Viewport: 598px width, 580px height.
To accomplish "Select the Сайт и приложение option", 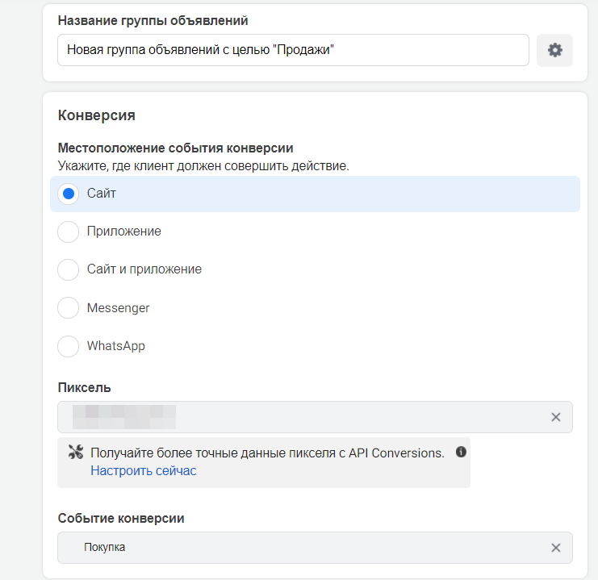I will tap(69, 269).
